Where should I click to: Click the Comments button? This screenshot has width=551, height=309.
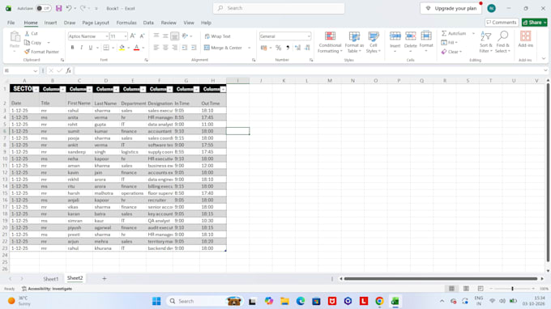coord(502,23)
